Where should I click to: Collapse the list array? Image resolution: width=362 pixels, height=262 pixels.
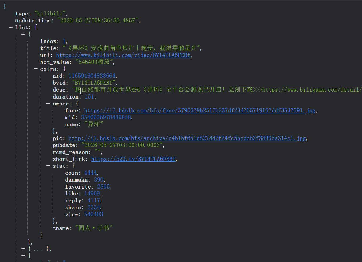pyautogui.click(x=11, y=27)
